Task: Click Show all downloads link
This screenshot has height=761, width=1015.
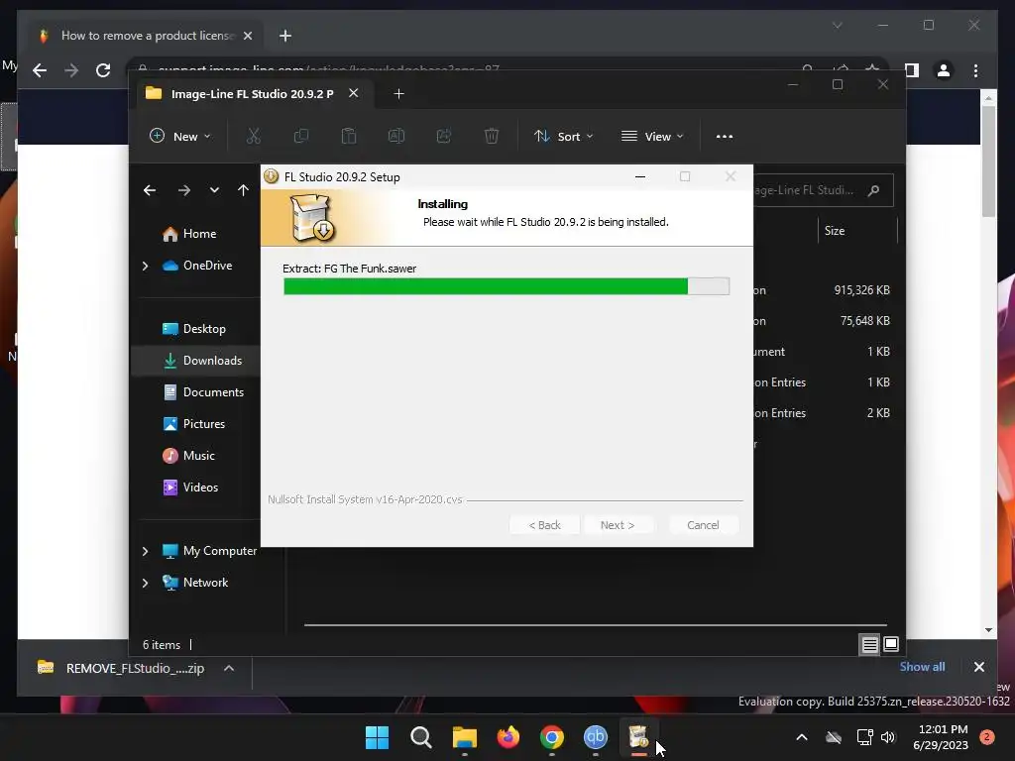Action: pyautogui.click(x=922, y=667)
